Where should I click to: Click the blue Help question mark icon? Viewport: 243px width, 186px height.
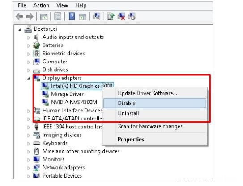point(72,16)
